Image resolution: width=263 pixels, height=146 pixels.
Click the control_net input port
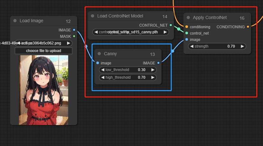(x=187, y=33)
